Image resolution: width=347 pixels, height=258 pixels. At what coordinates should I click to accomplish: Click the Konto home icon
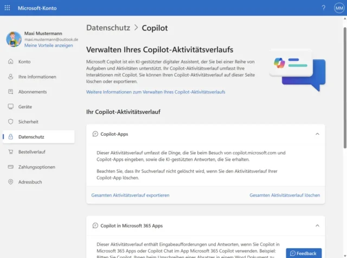(11, 61)
